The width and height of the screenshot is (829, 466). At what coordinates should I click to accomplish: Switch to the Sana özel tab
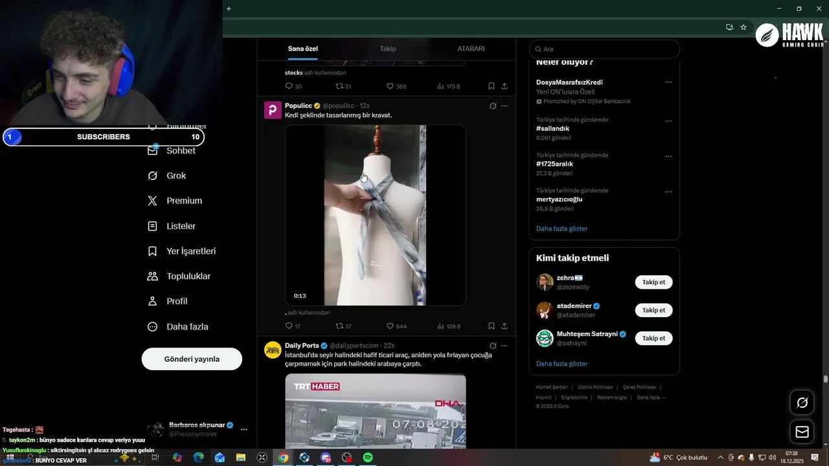pos(303,49)
